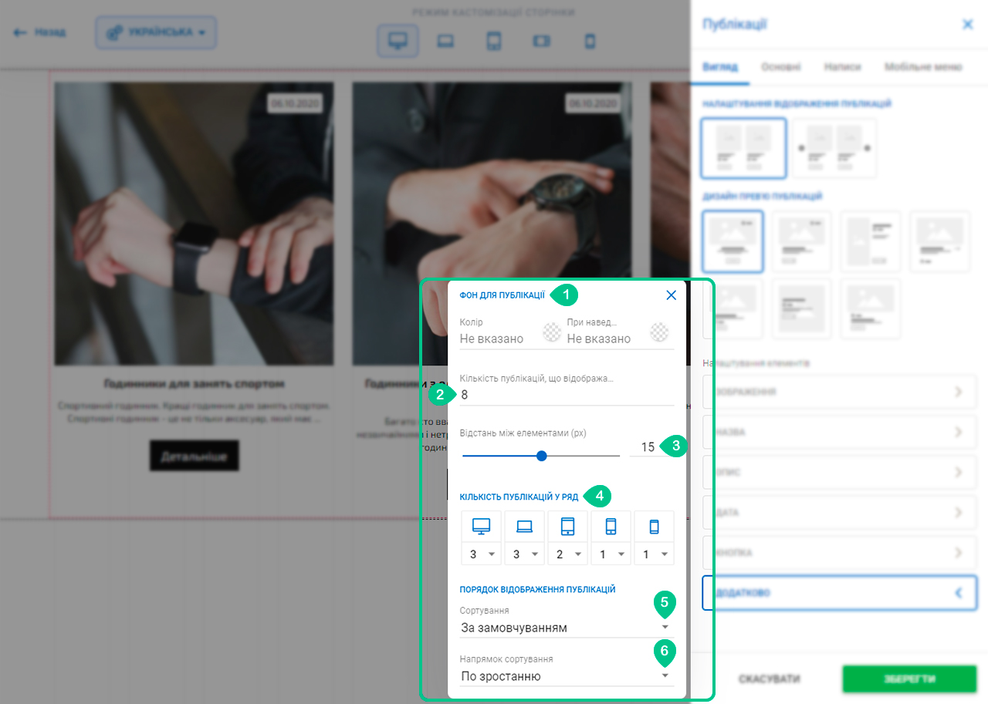Switch to desktop preview mode in top toolbar

coord(398,41)
